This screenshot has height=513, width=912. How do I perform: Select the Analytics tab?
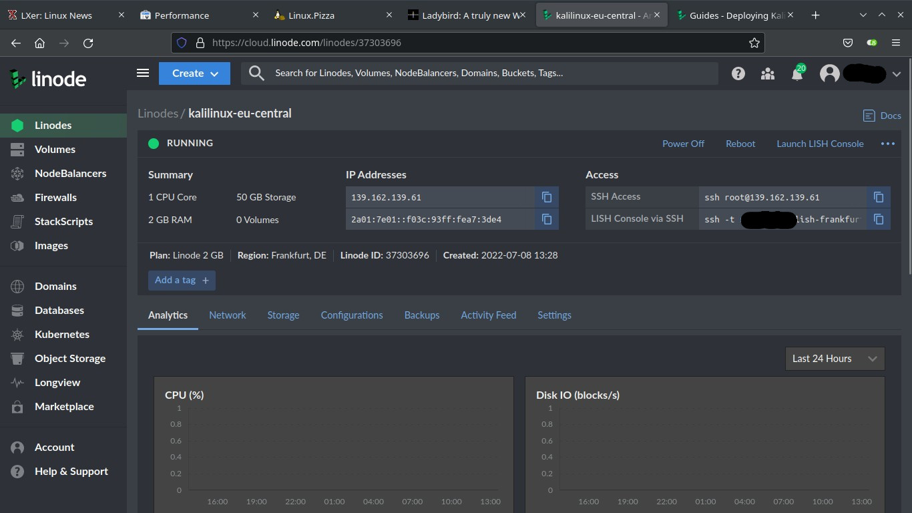click(x=168, y=315)
